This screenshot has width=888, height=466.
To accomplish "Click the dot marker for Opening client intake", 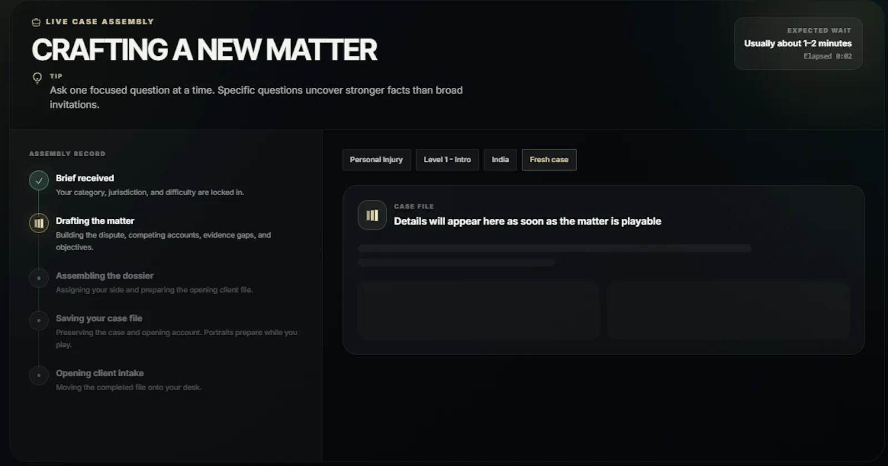I will pos(39,376).
